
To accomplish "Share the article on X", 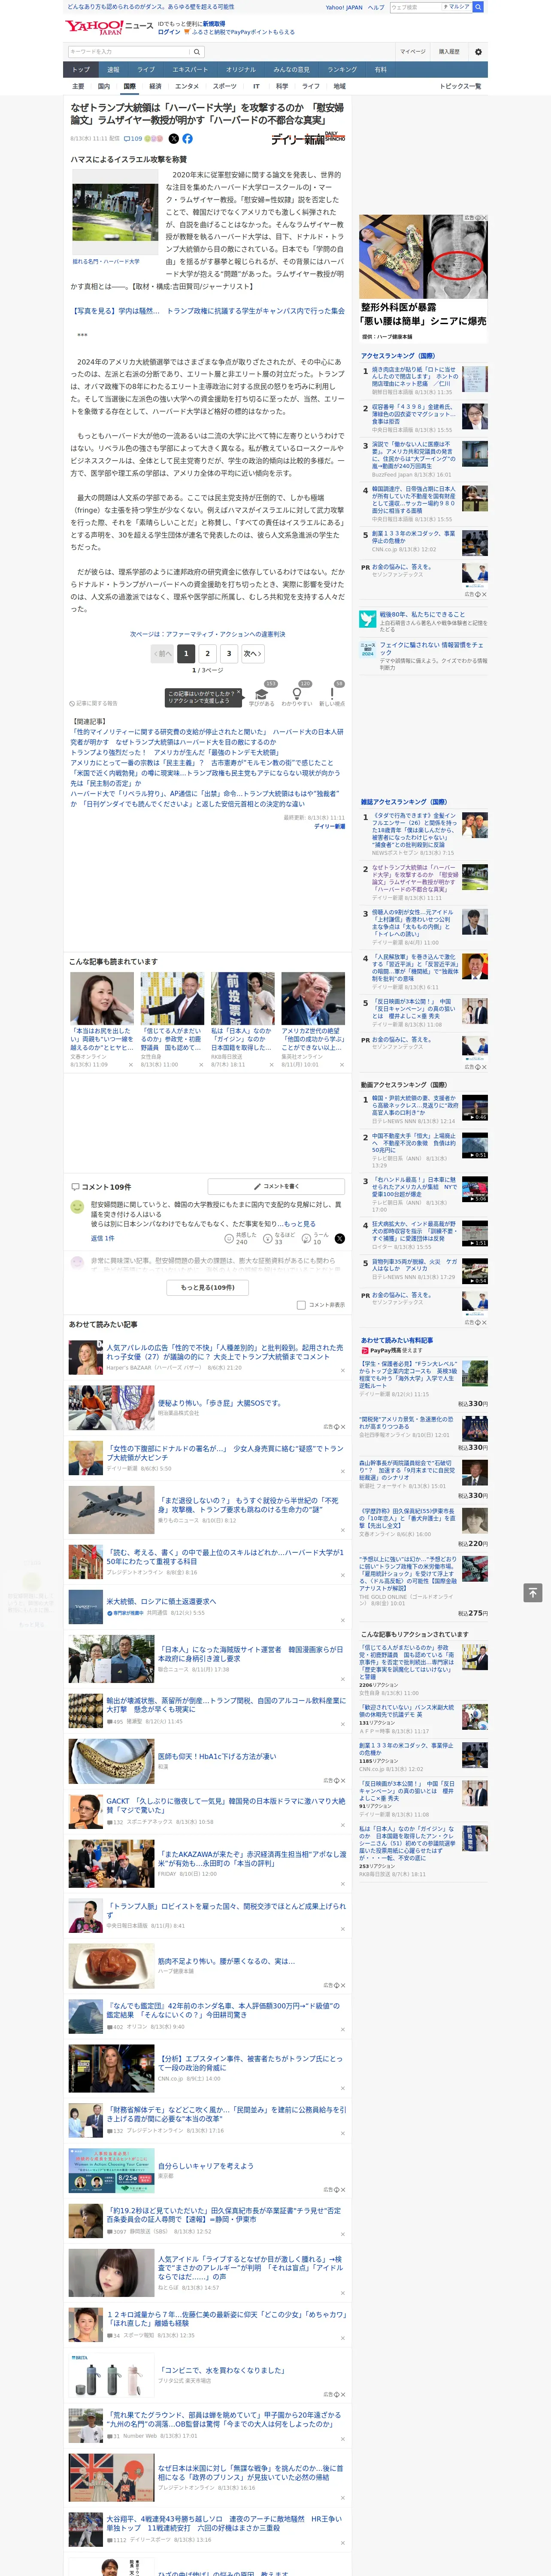I will 174,139.
